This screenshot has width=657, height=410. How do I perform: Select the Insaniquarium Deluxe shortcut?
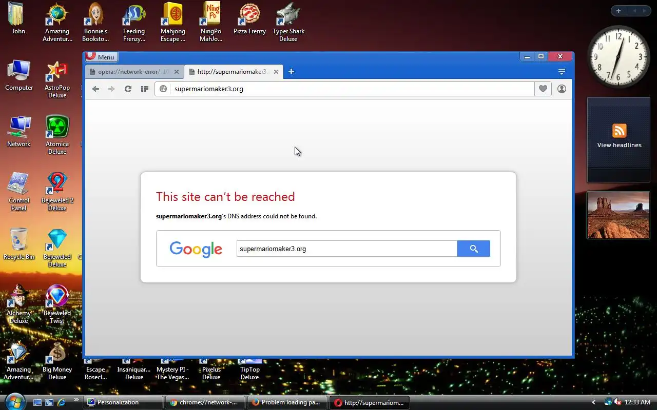click(134, 370)
